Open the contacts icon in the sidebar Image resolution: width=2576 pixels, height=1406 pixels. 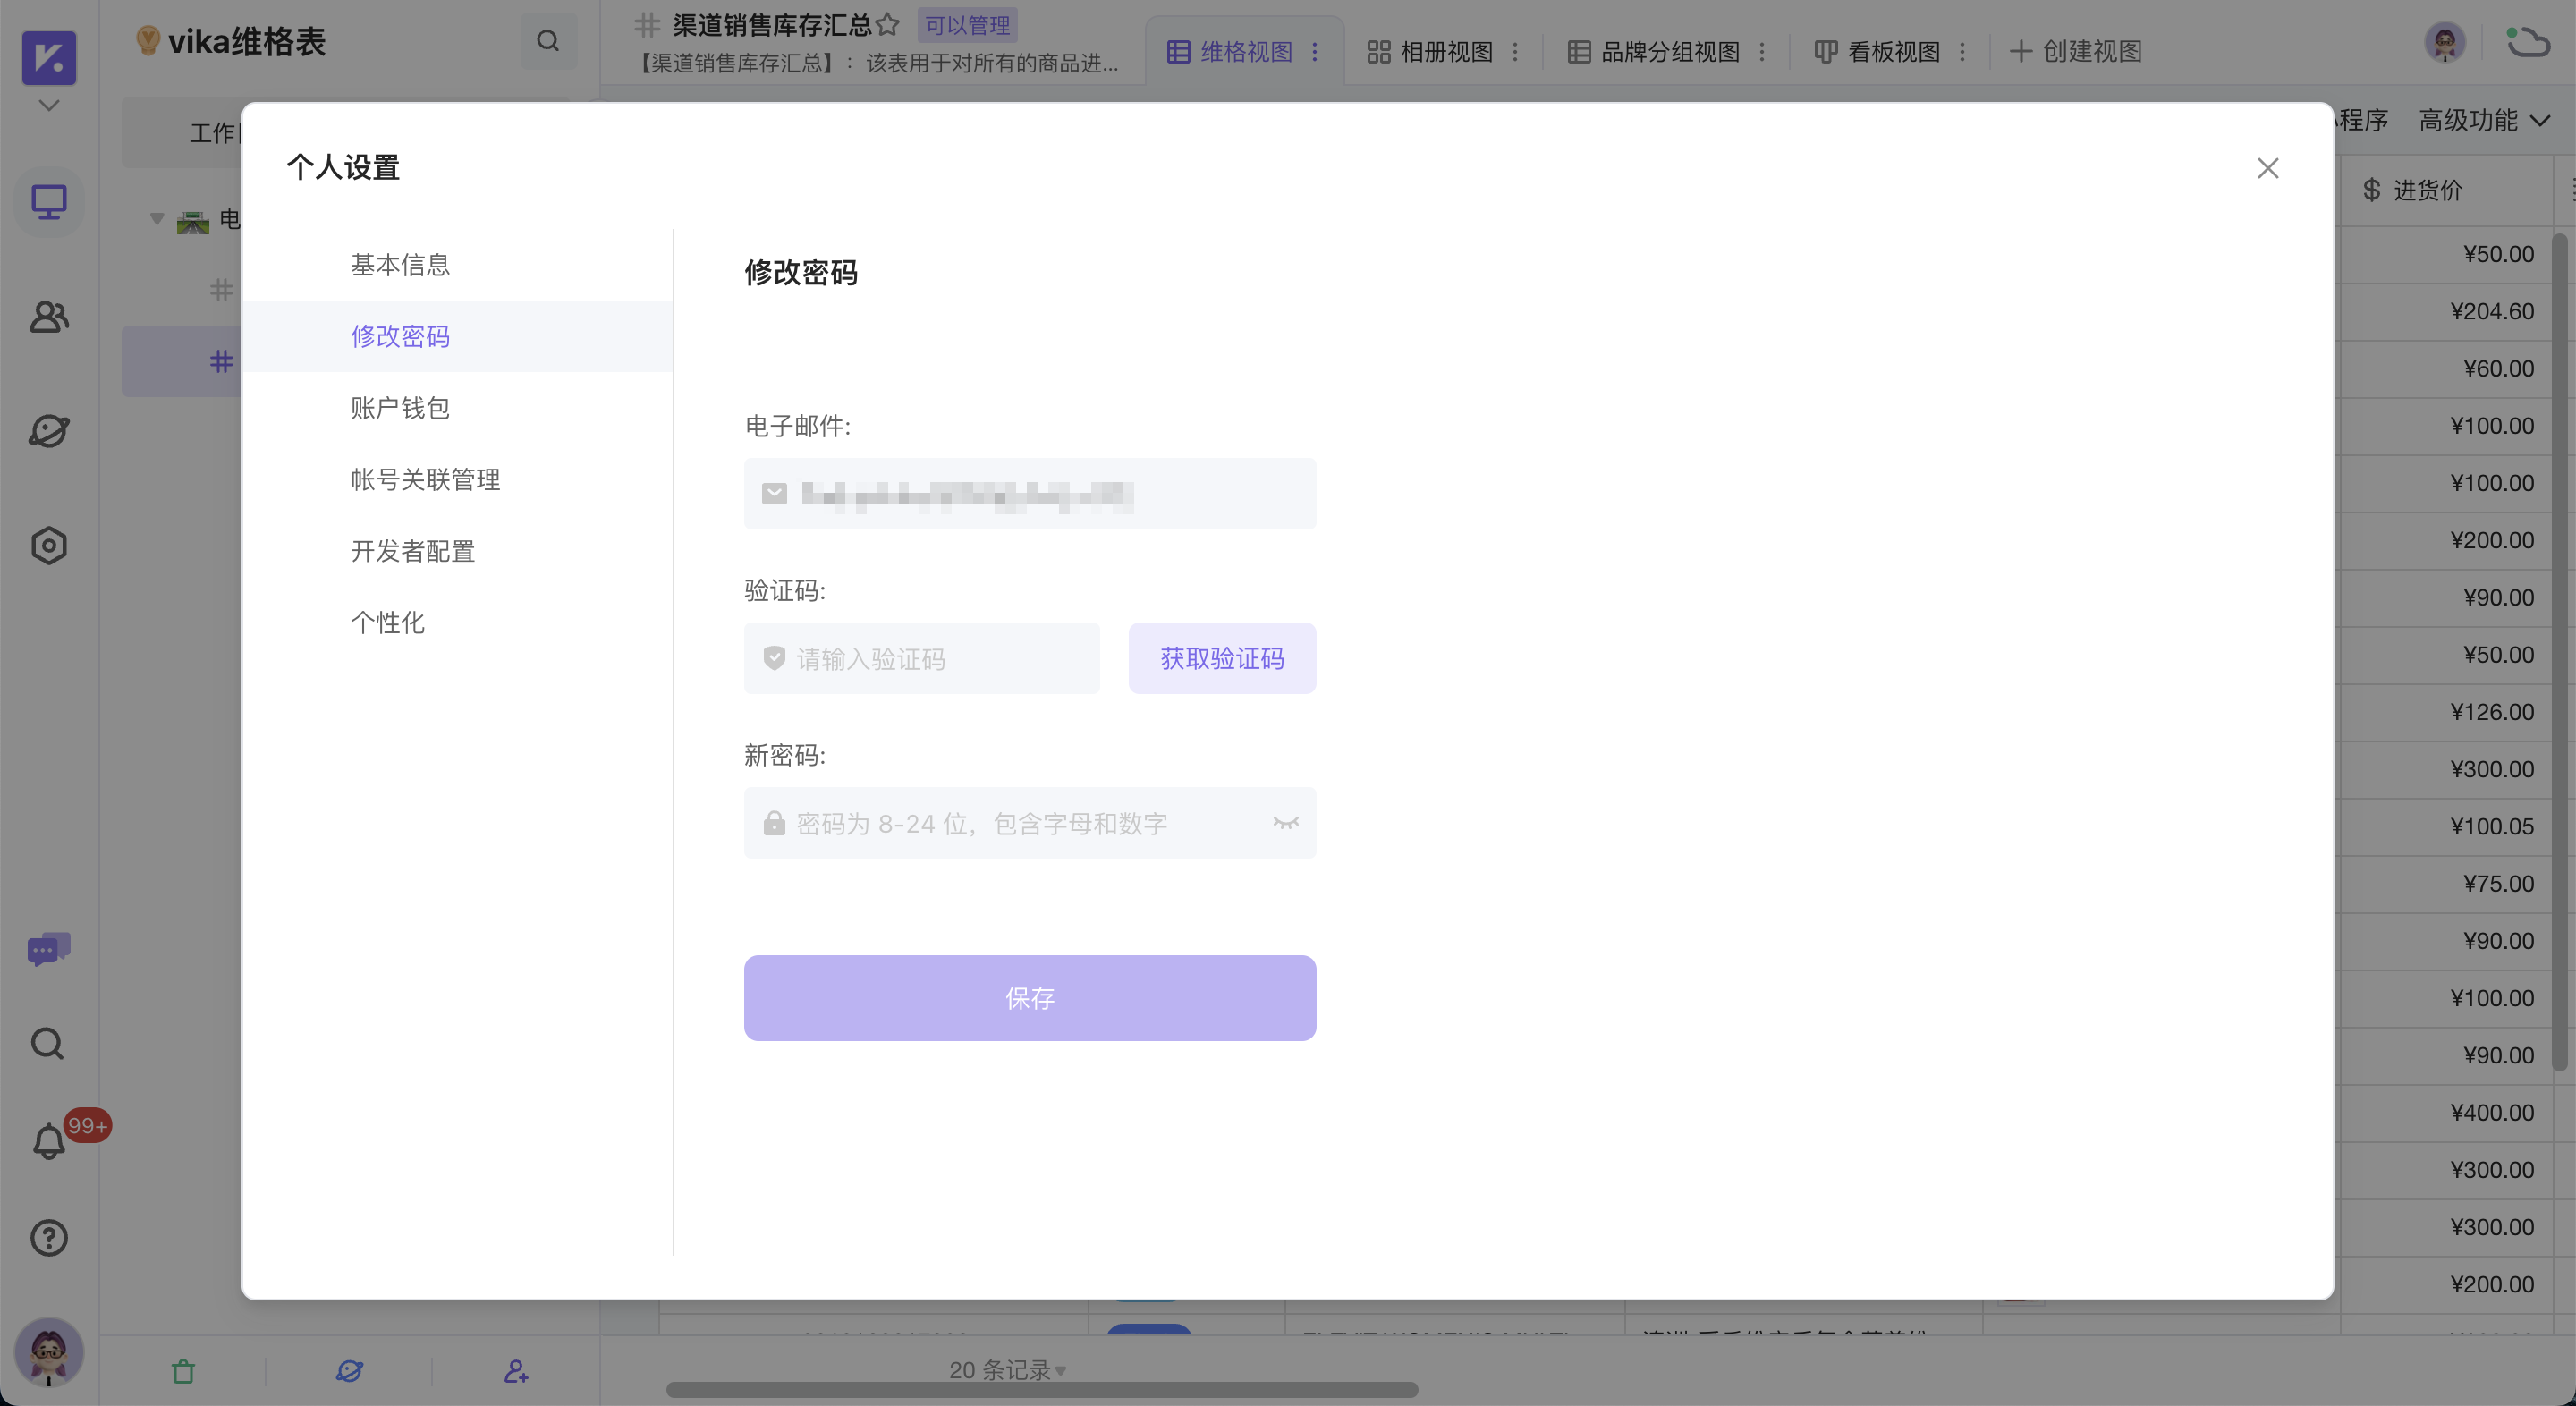(x=47, y=317)
